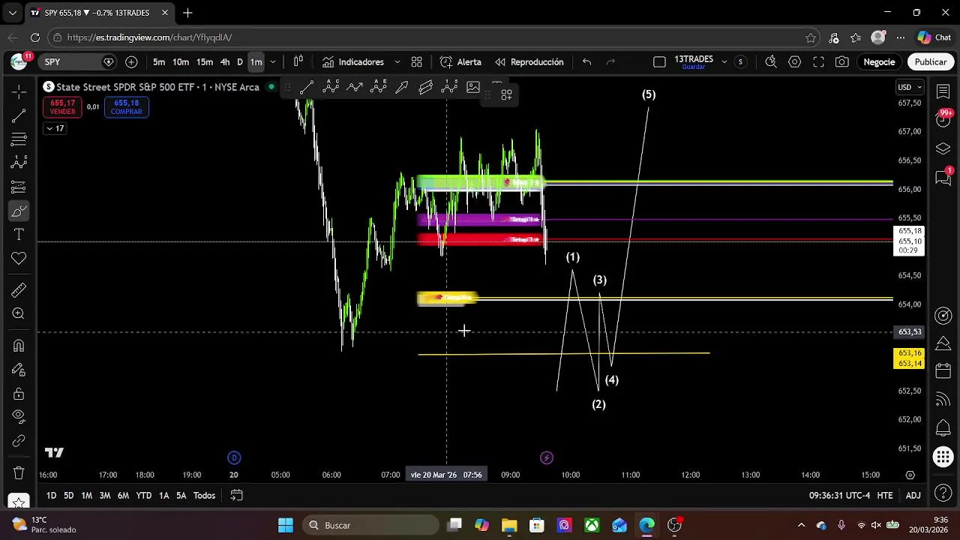The image size is (960, 540).
Task: Select the ruler measure tool
Action: pos(19,290)
